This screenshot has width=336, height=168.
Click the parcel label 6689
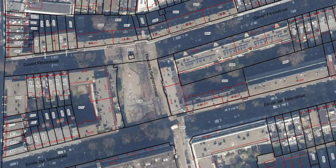[x=225, y=81]
